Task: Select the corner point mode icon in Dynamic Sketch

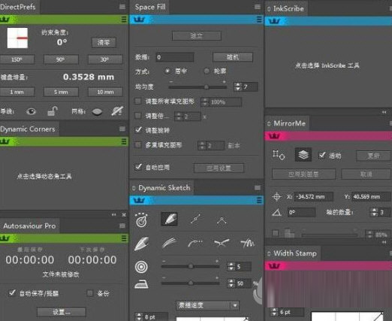Action: point(222,220)
